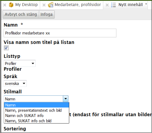This screenshot has height=133, width=152.
Task: Click the Nytt innehåll list icon
Action: pyautogui.click(x=113, y=5)
